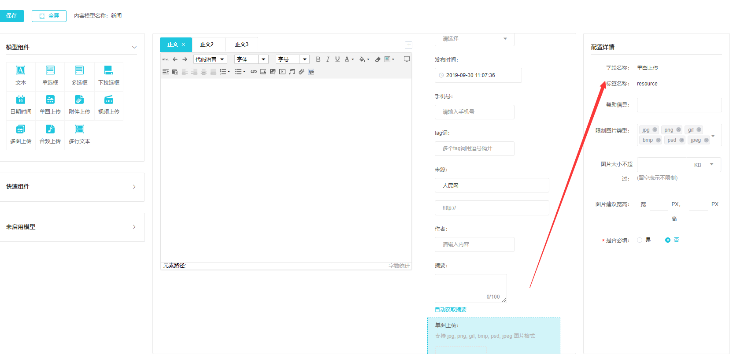This screenshot has height=355, width=733.
Task: Add the 多图上传 multi-image component
Action: tap(21, 135)
